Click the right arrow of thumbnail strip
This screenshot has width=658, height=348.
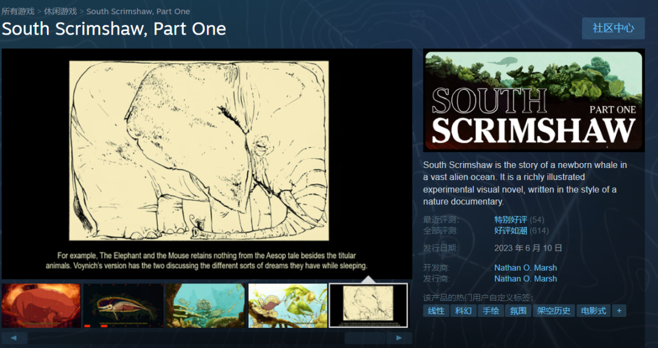399,338
